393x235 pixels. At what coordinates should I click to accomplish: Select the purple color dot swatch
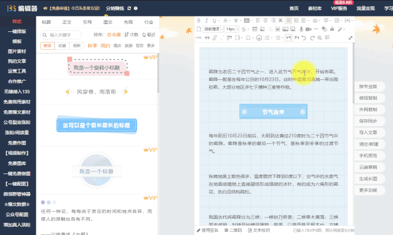point(43,202)
